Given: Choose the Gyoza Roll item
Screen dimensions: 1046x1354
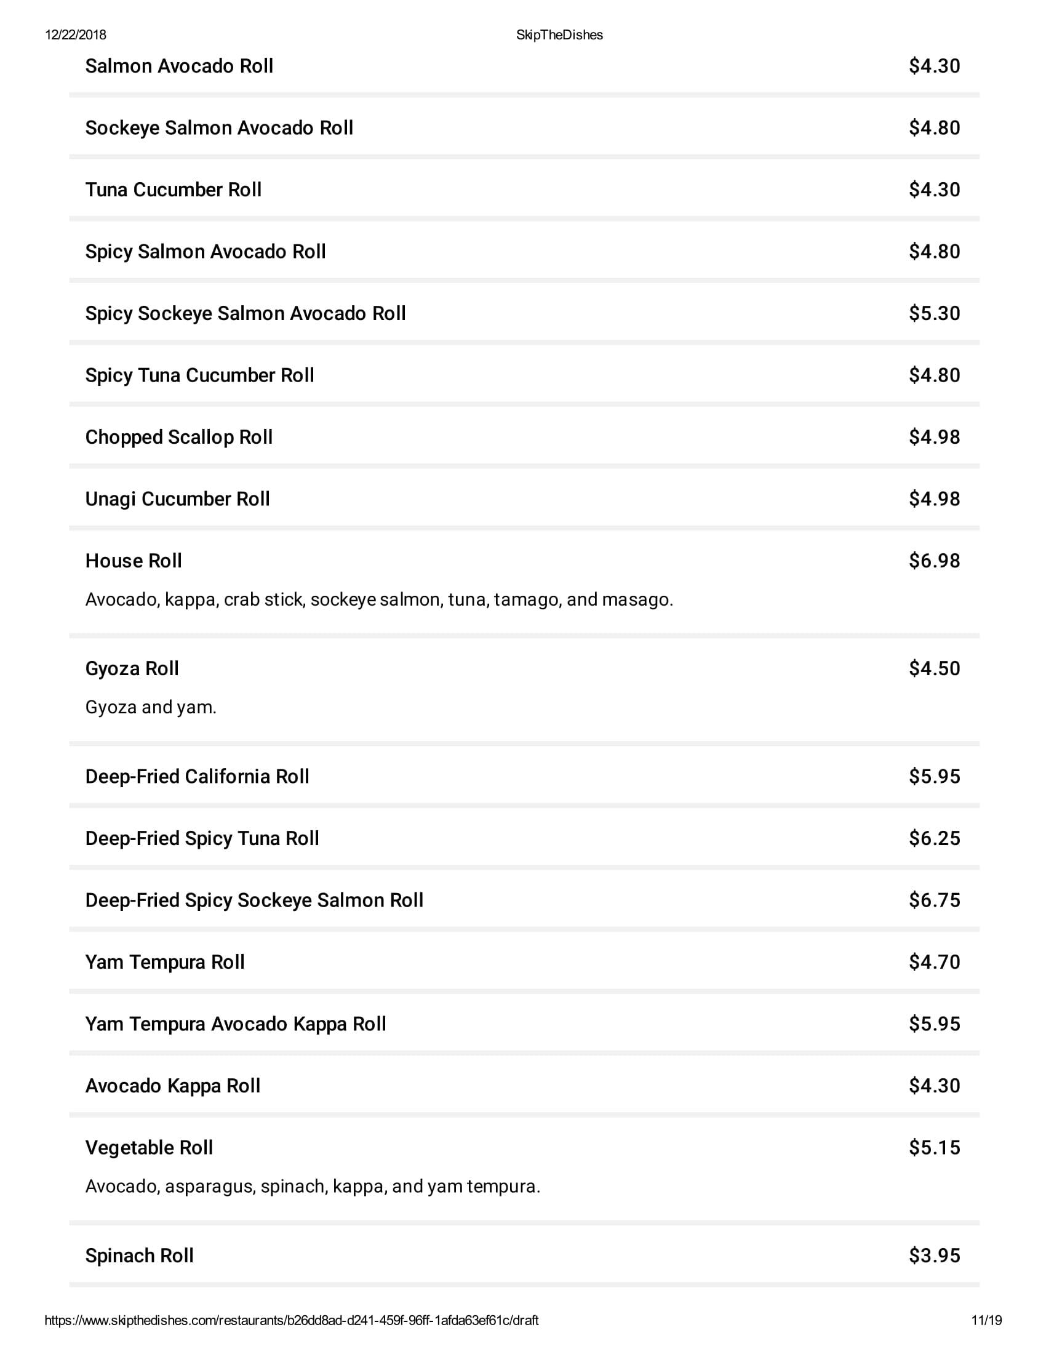Looking at the screenshot, I should click(x=132, y=669).
